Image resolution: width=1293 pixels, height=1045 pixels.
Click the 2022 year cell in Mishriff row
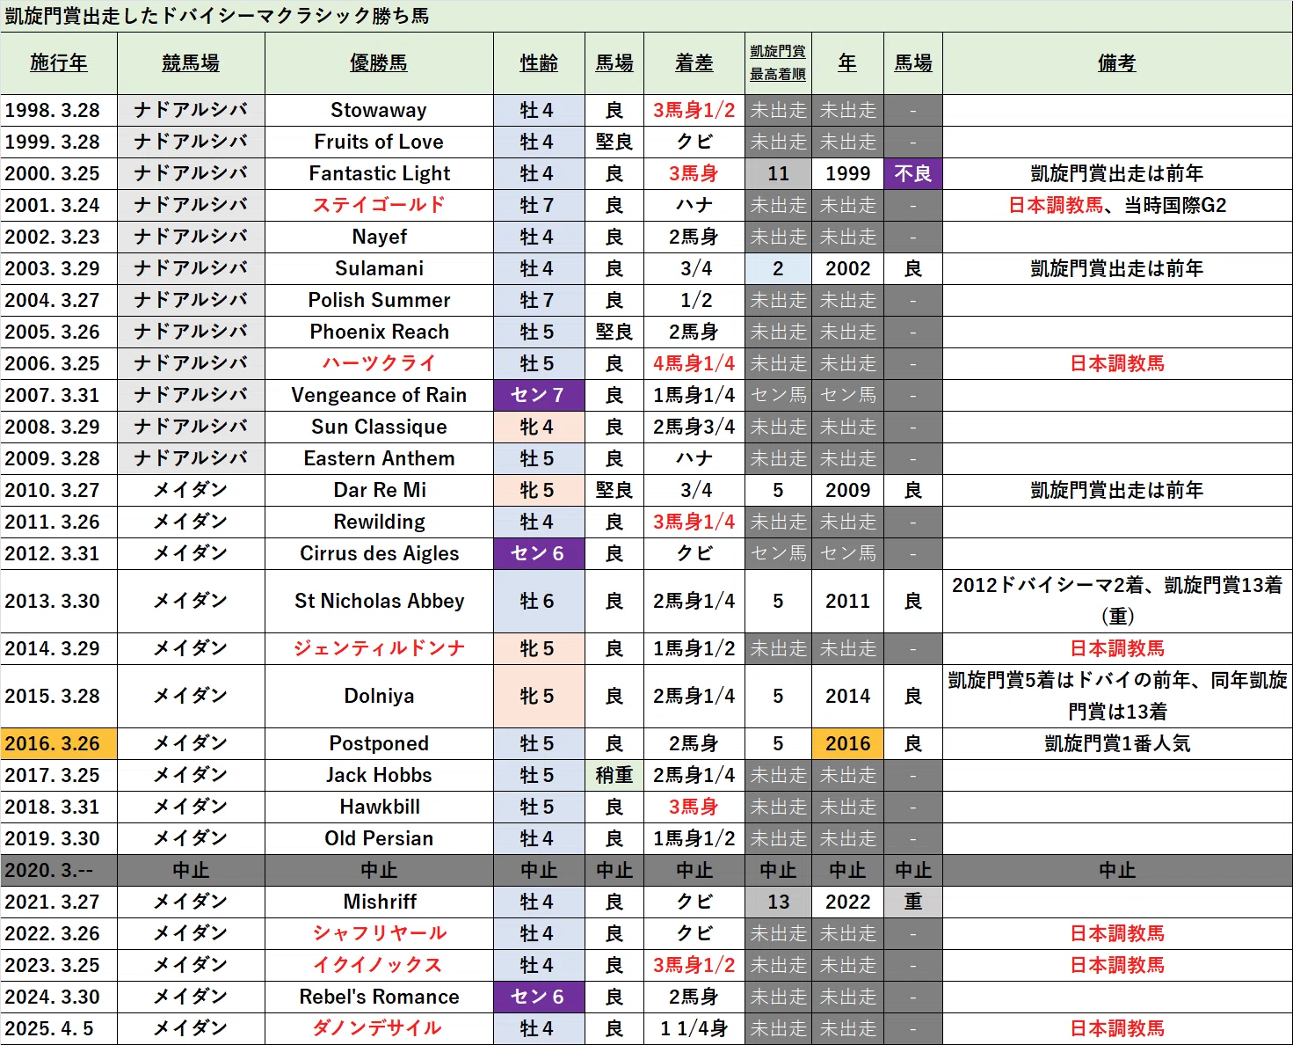[847, 902]
